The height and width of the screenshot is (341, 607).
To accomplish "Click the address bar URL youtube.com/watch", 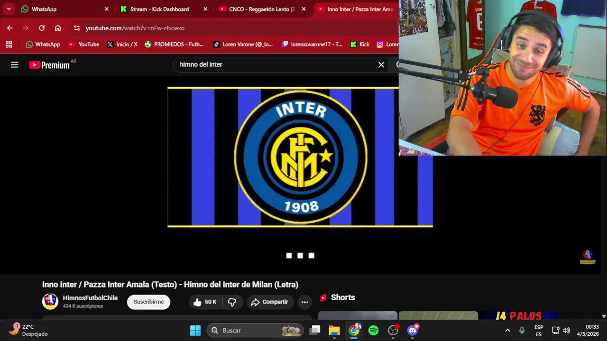I will point(135,28).
